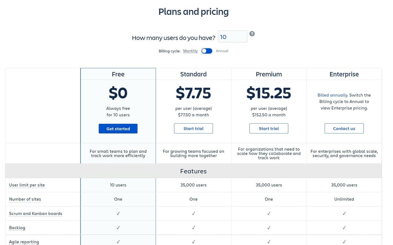Click Contact us for Enterprise
393x245 pixels.
tap(344, 129)
